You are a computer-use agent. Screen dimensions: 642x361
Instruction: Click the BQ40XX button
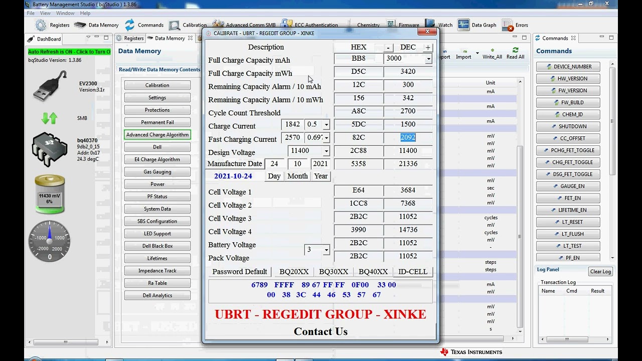(x=373, y=272)
